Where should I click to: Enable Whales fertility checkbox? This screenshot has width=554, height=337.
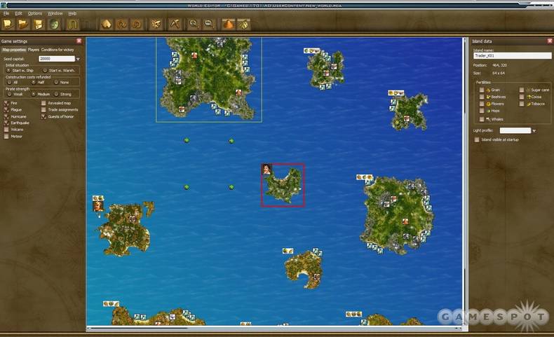point(482,119)
